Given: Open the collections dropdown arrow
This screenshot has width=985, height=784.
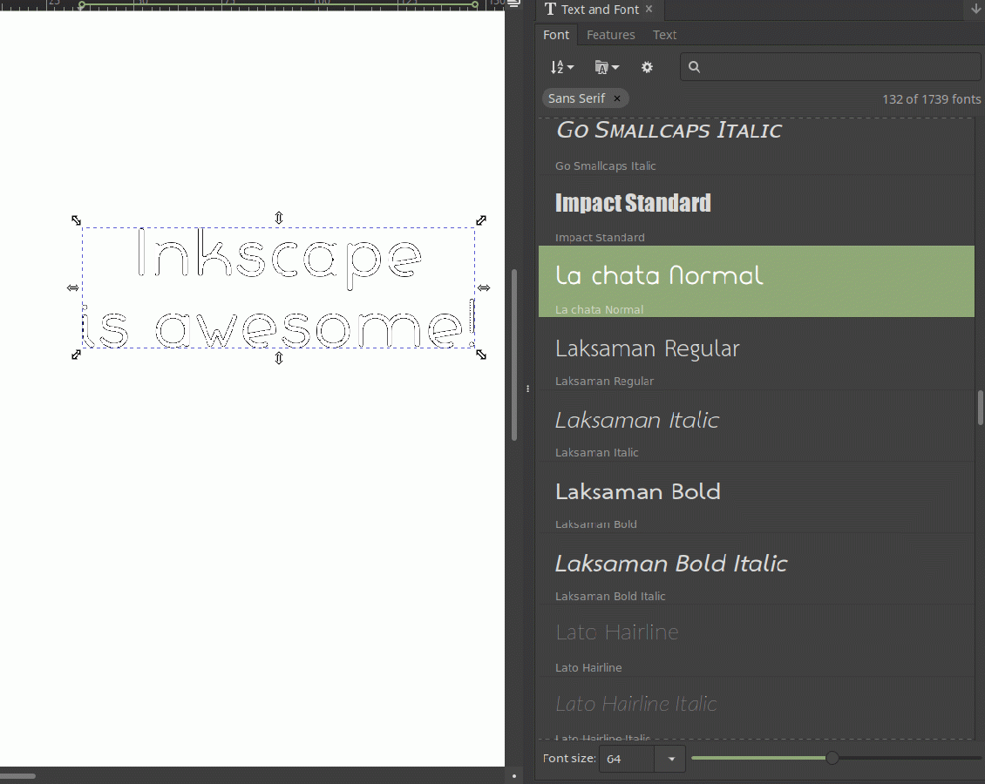Looking at the screenshot, I should (x=615, y=66).
